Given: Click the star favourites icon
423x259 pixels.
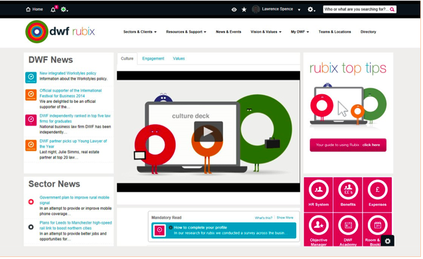Looking at the screenshot, I should (244, 10).
